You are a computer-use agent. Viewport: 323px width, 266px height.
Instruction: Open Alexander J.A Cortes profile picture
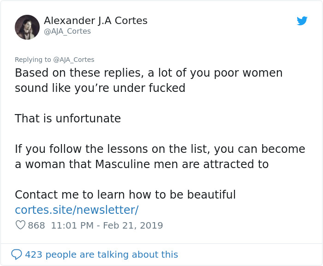click(27, 27)
